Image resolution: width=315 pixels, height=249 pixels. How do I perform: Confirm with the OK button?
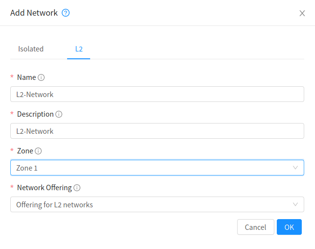click(289, 227)
